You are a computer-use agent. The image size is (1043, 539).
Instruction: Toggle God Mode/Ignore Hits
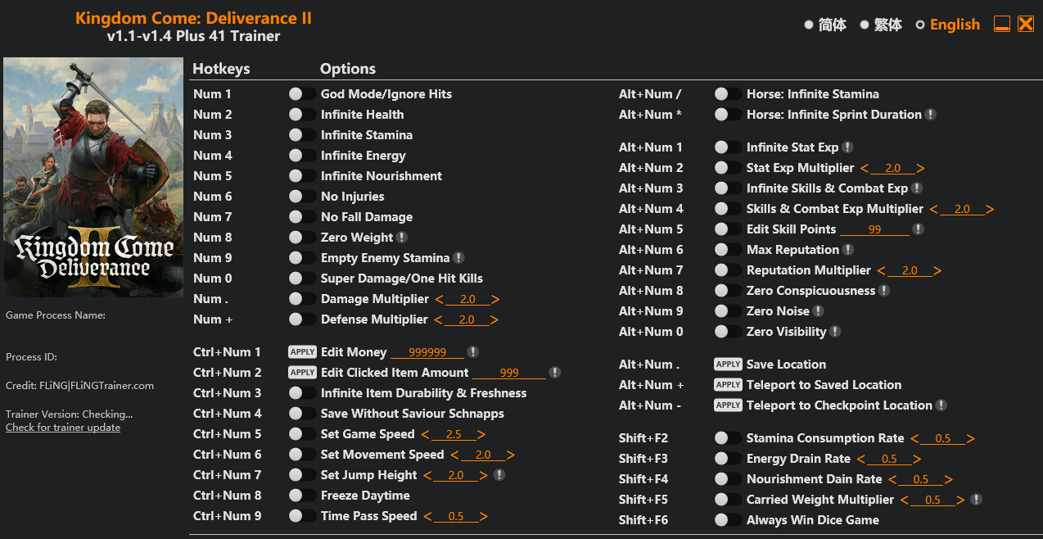click(x=302, y=94)
